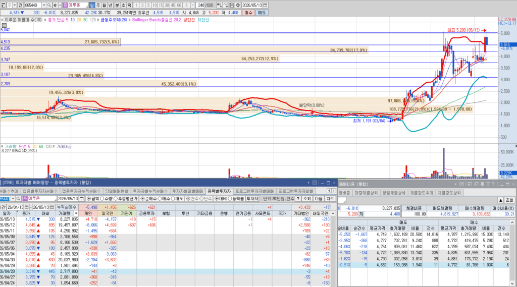Click the 차트 button in investor panel
Image resolution: width=517 pixels, height=287 pixels.
tap(330, 199)
